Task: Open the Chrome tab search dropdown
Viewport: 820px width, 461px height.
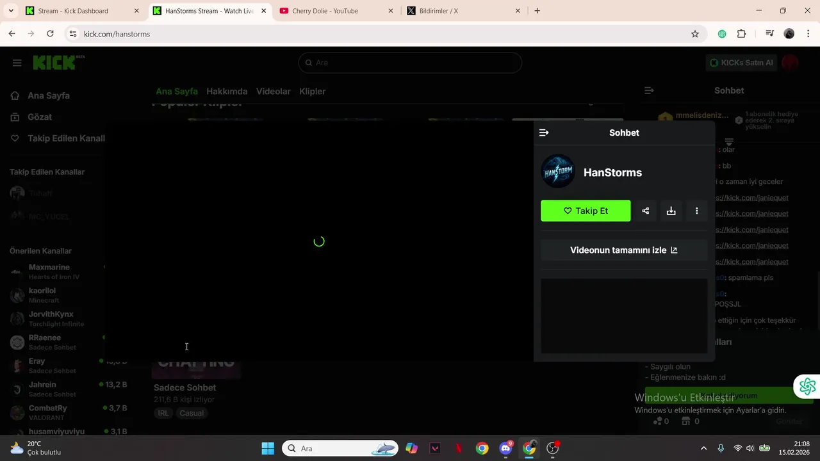Action: click(x=11, y=11)
